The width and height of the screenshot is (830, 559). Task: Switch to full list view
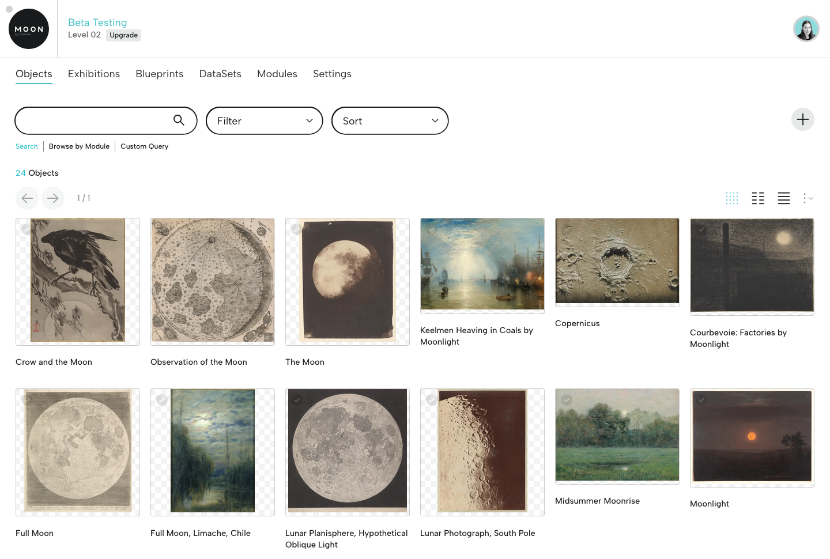783,198
